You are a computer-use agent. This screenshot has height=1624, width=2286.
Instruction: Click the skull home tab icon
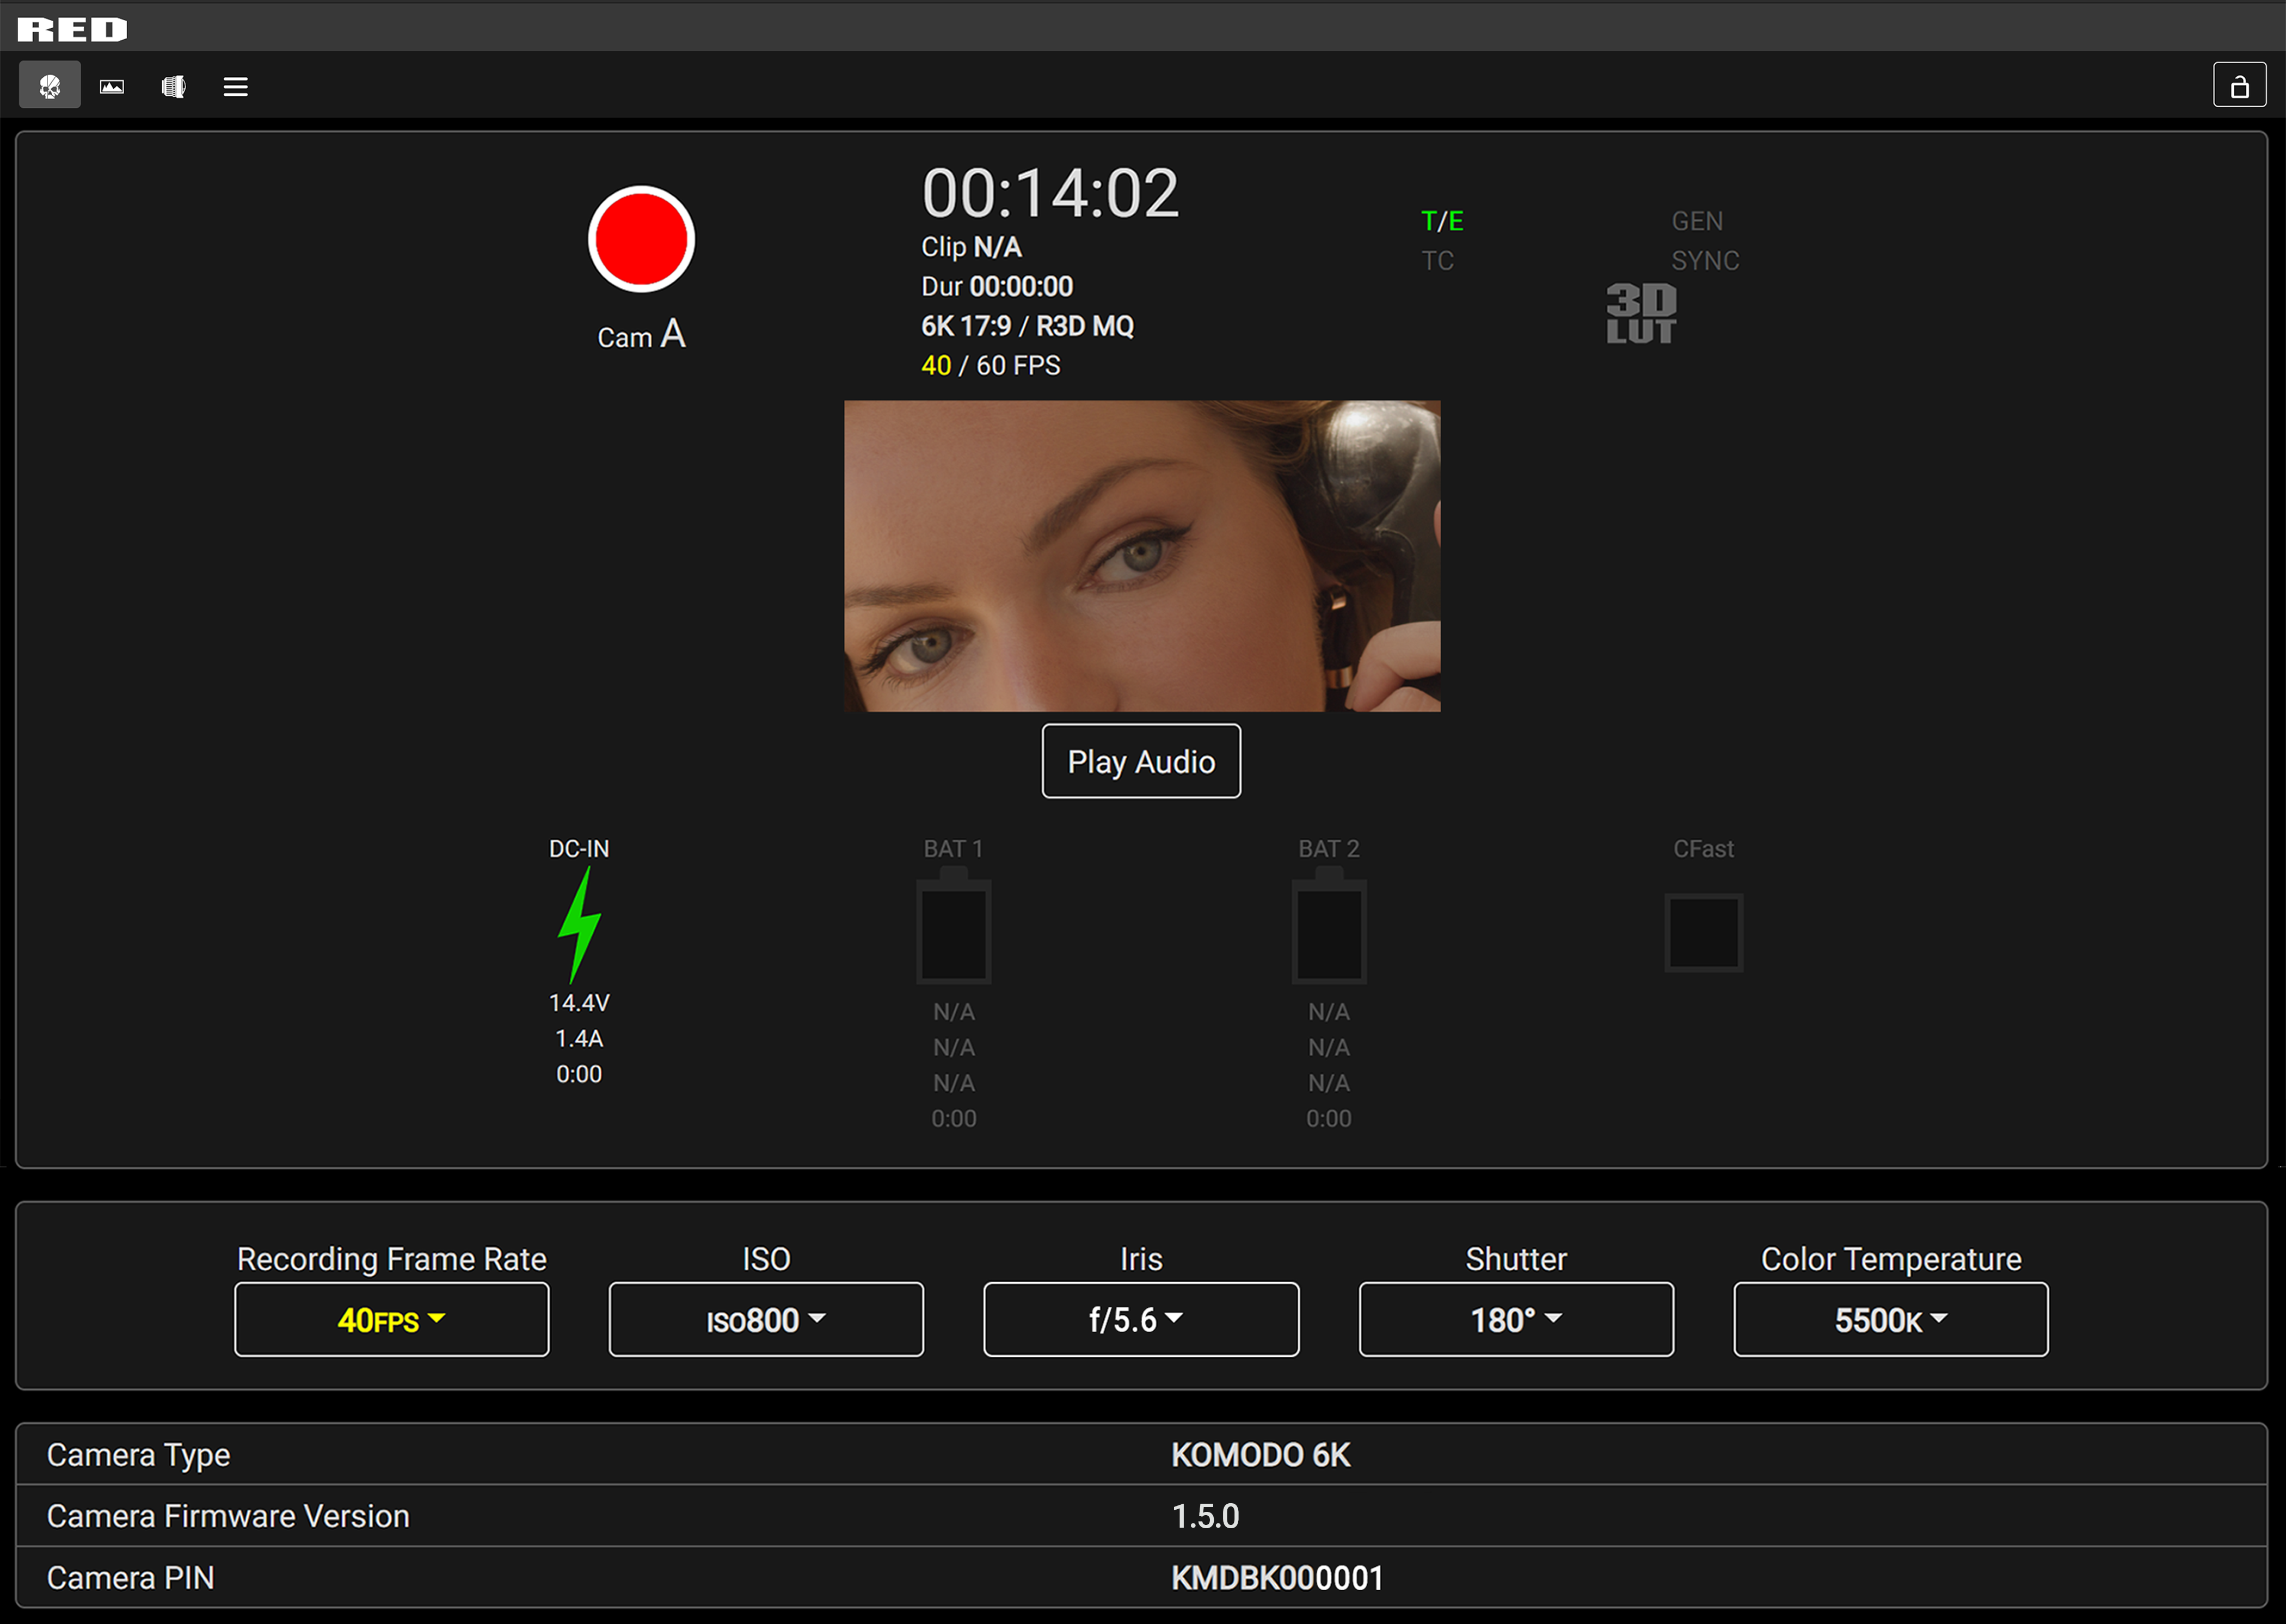coord(50,87)
